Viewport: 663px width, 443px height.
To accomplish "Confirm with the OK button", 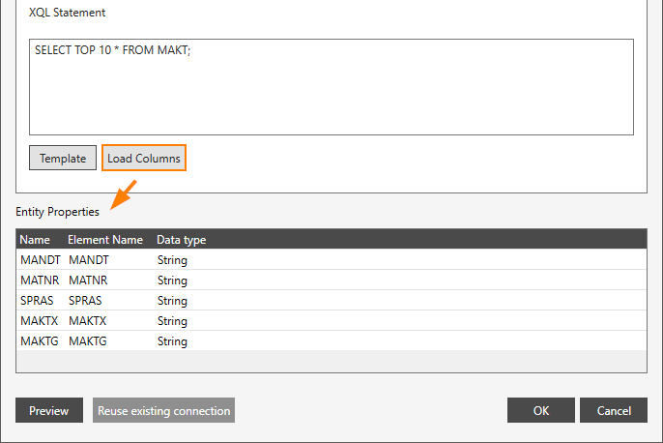I will [x=541, y=410].
